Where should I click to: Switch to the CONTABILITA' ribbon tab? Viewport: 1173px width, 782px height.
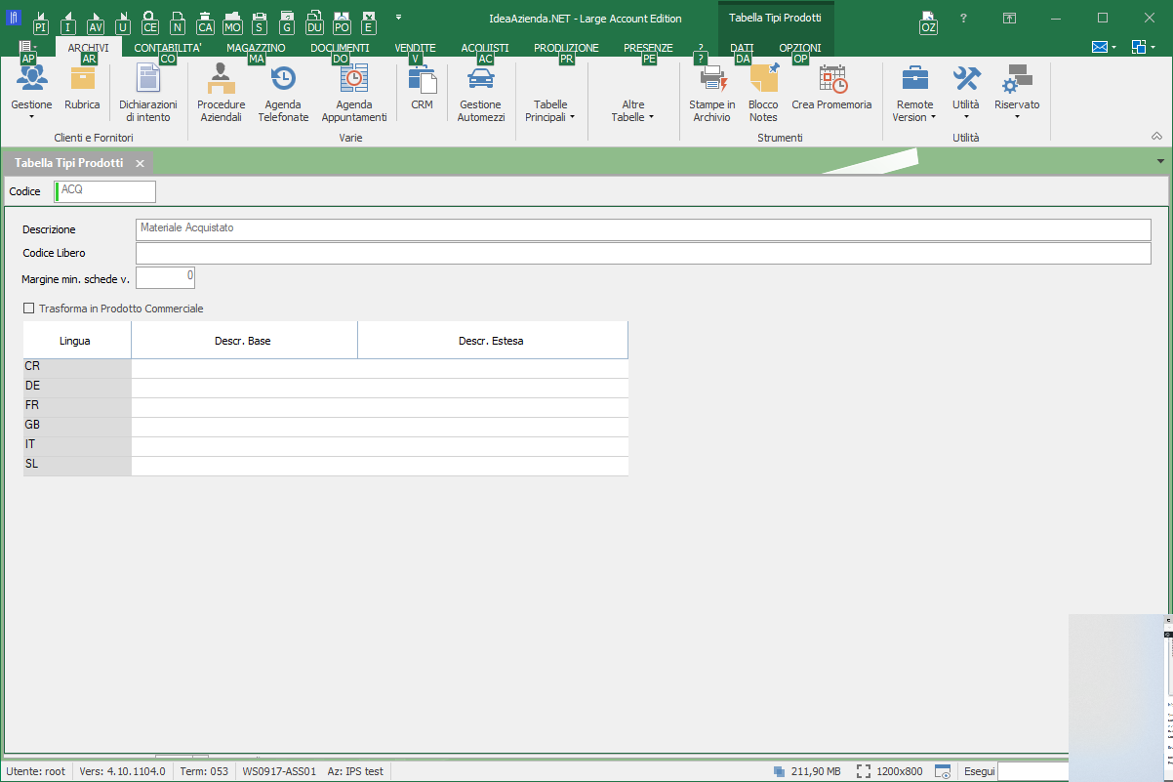point(168,48)
